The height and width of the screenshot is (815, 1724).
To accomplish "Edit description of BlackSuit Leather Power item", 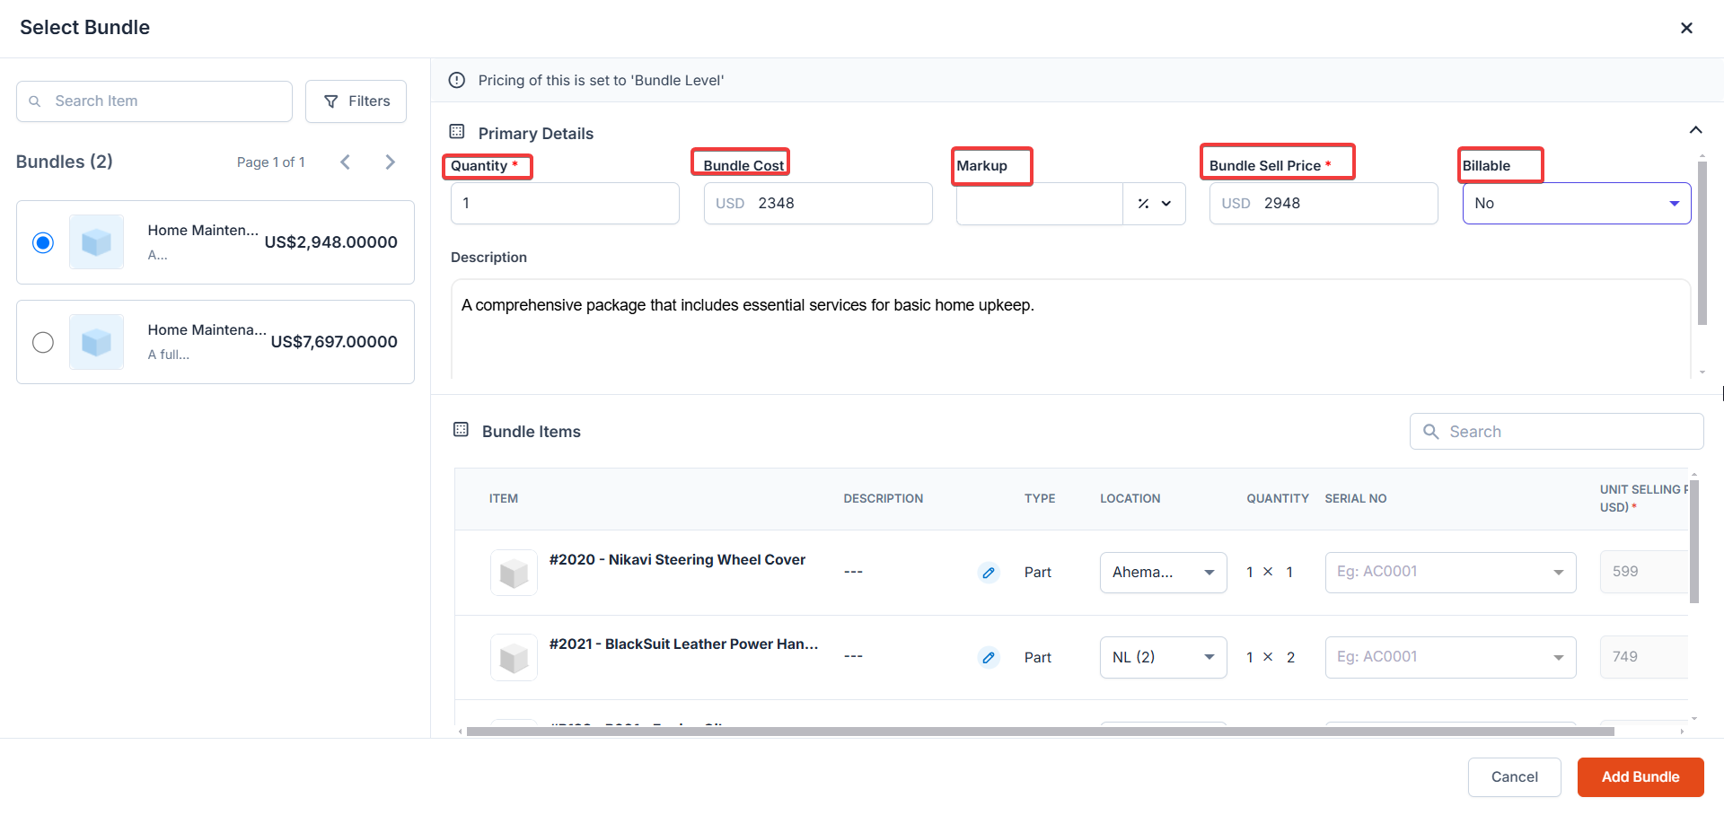I will click(989, 658).
